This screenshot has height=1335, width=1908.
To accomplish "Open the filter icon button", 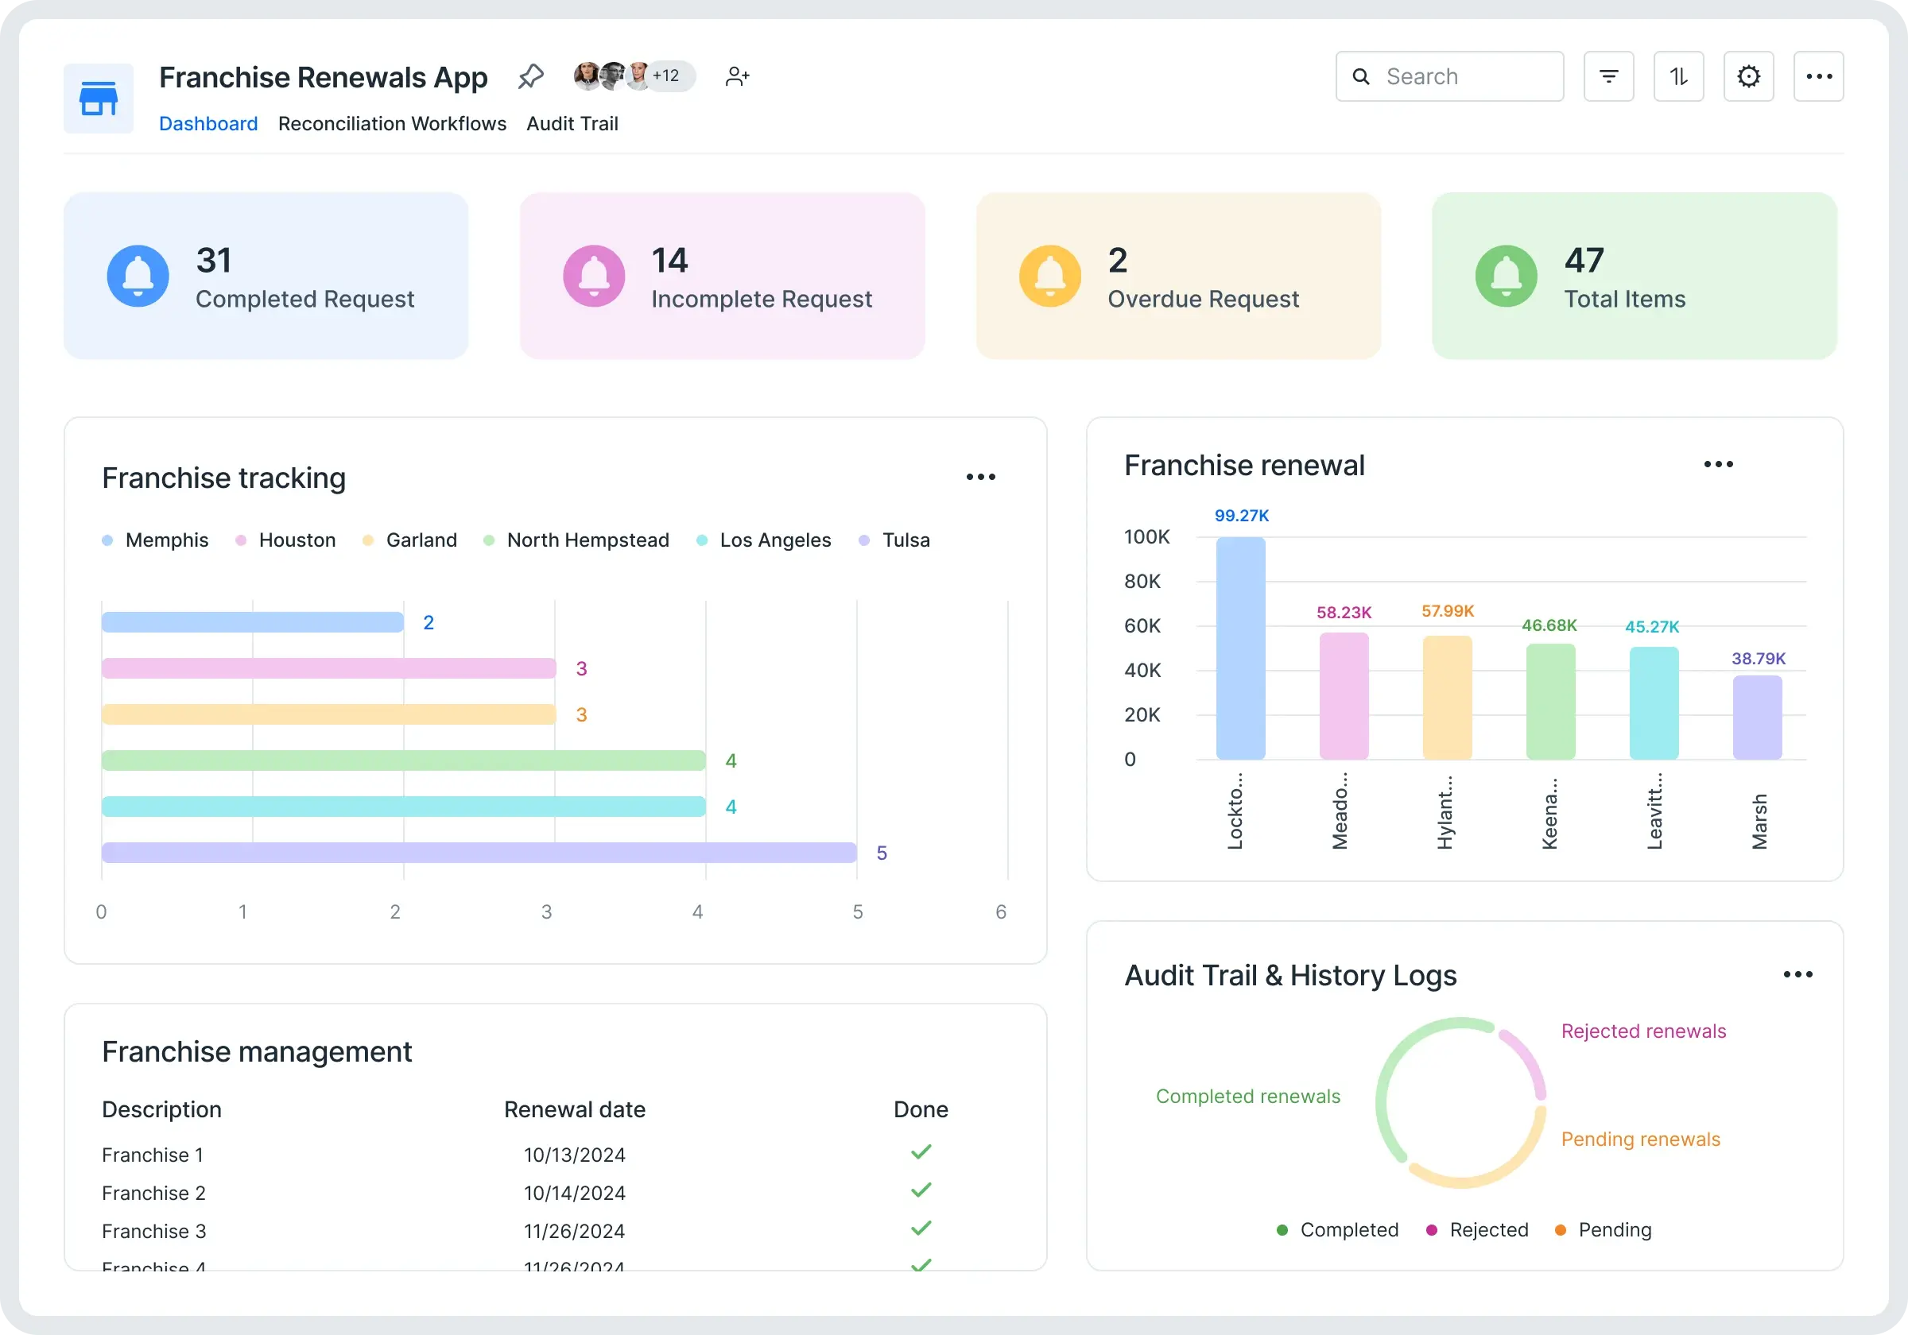I will tap(1608, 76).
